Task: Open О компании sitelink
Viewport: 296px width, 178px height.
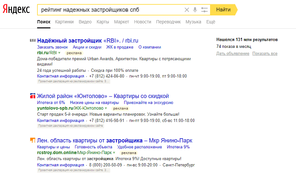Action: [x=150, y=47]
